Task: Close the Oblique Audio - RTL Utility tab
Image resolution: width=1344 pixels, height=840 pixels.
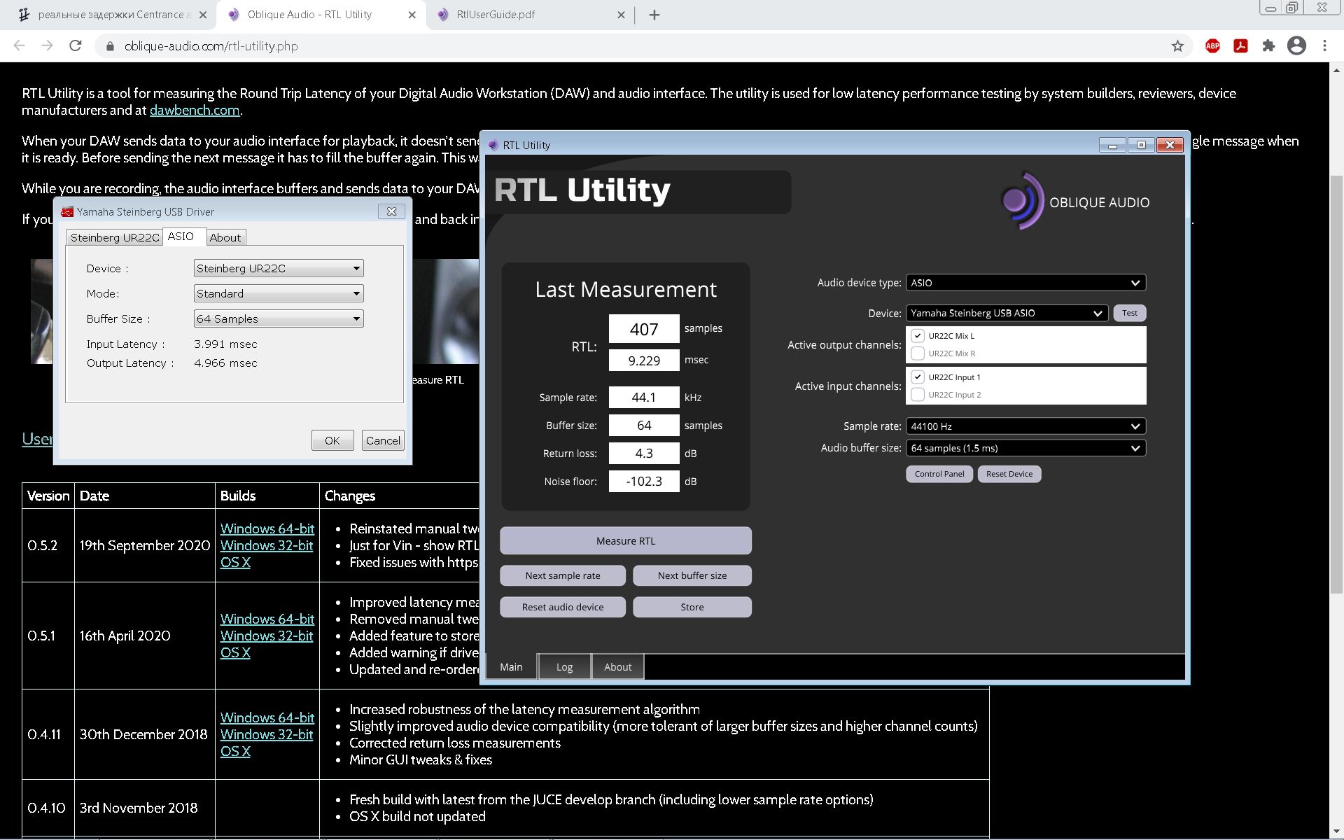Action: coord(412,15)
